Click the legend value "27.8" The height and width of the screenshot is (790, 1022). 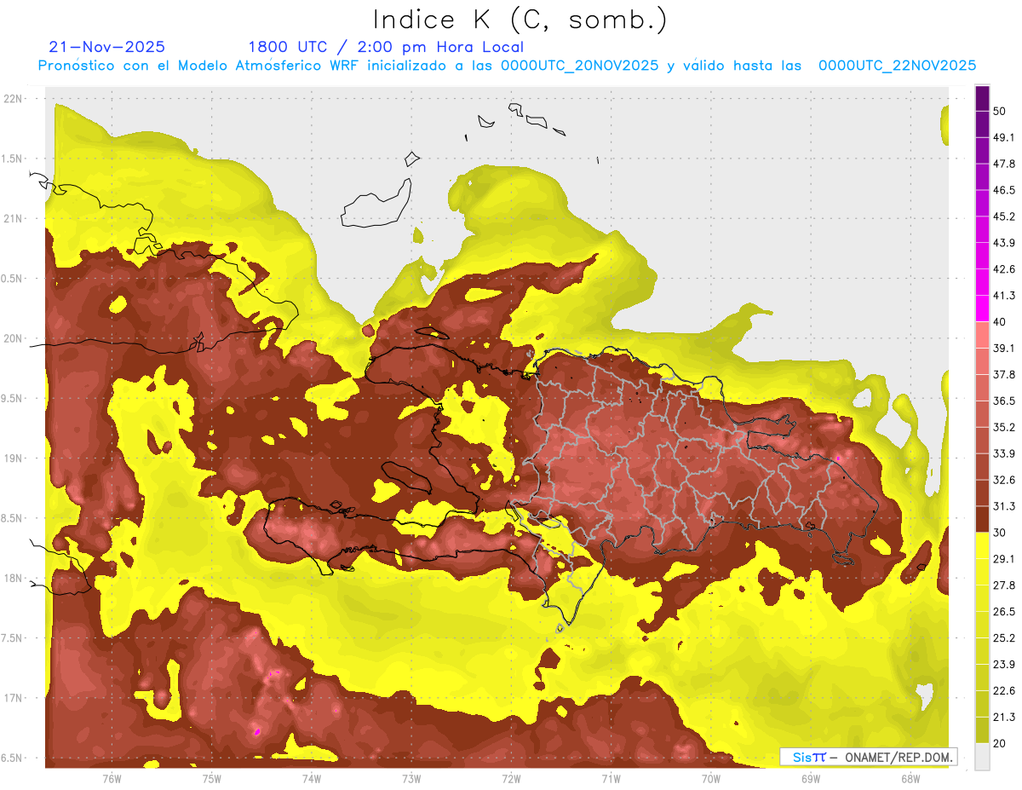(x=1004, y=585)
